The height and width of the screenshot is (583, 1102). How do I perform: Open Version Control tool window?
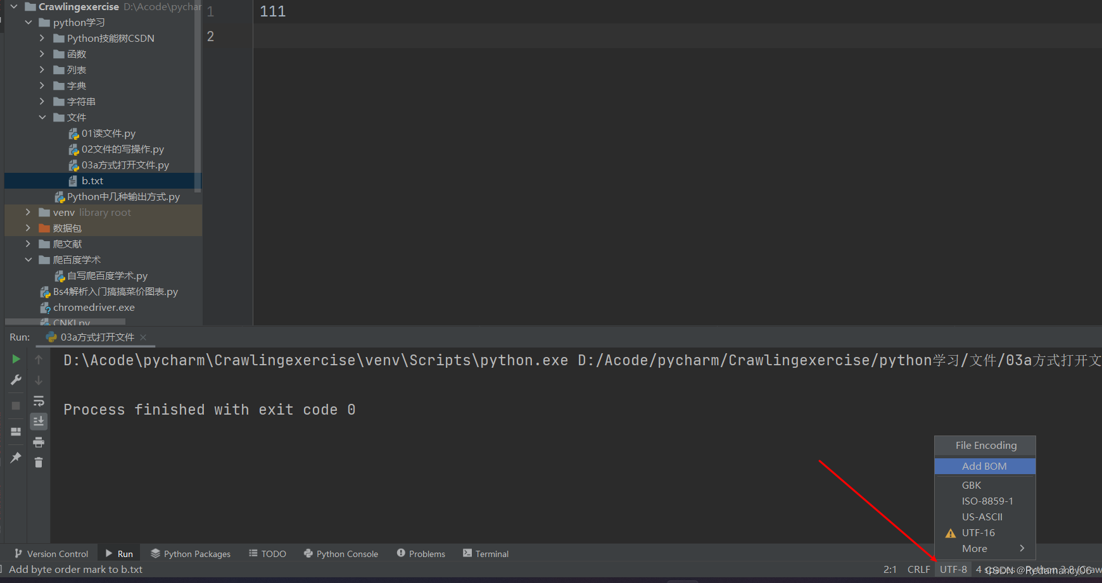(51, 554)
